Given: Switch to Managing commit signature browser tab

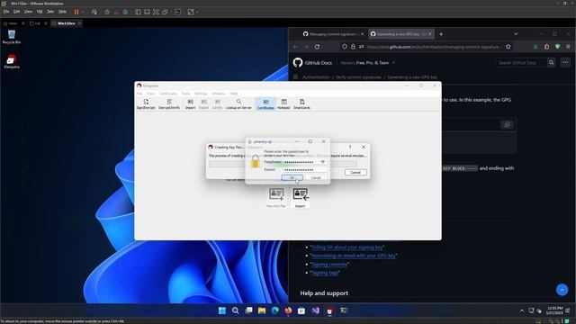Looking at the screenshot, I should [x=333, y=34].
